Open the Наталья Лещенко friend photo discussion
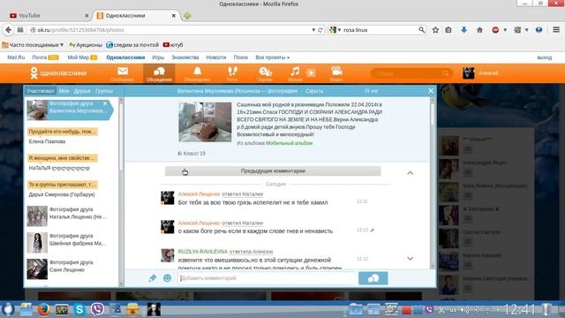The image size is (565, 318). click(x=67, y=216)
